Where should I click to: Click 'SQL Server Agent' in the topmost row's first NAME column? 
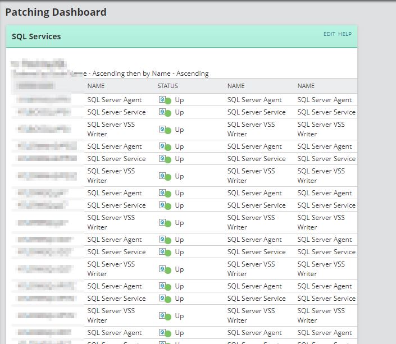click(x=115, y=100)
